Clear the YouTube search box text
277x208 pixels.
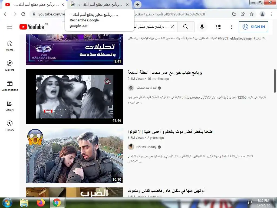(172, 27)
